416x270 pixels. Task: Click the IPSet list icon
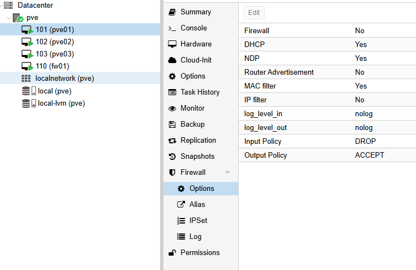[x=181, y=220]
